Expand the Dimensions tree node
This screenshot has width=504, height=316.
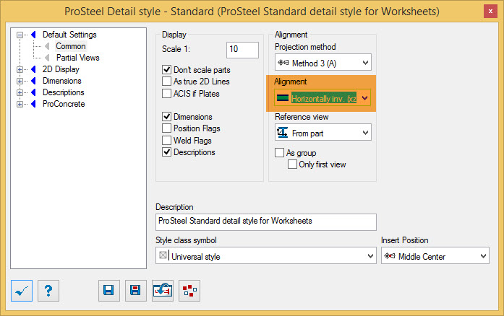(20, 82)
